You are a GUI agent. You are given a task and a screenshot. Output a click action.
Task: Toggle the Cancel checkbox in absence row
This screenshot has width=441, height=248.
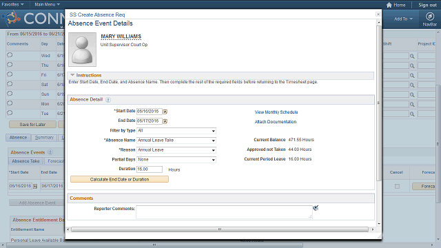click(397, 186)
